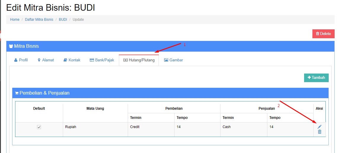Viewport: 337px width, 153px height.
Task: Click the trash delete icon in Rupiah row
Action: pos(320,132)
